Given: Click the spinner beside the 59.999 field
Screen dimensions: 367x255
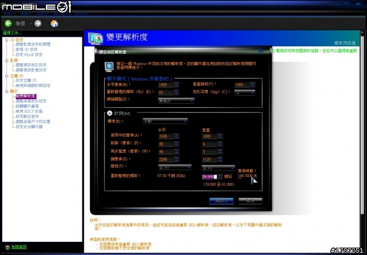Looking at the screenshot, I should click(220, 176).
